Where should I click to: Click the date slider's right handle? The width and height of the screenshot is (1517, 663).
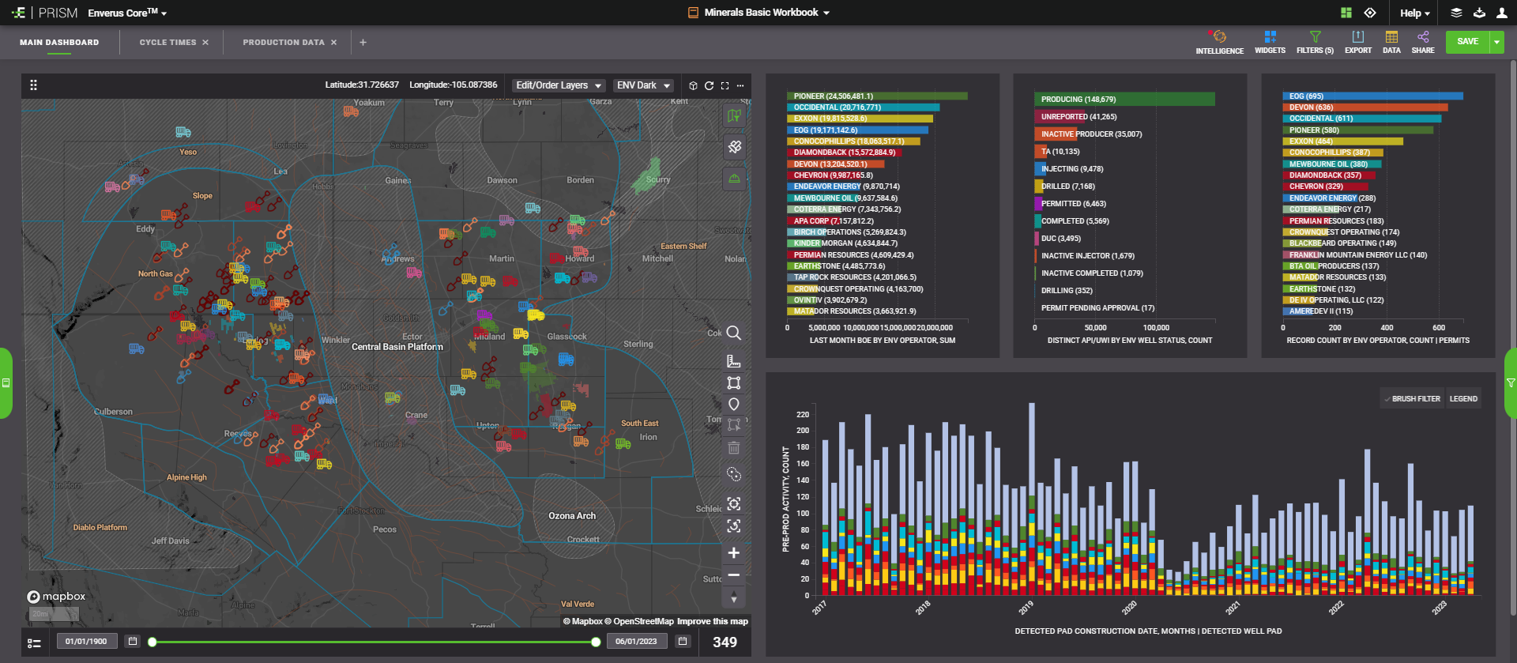(x=596, y=642)
